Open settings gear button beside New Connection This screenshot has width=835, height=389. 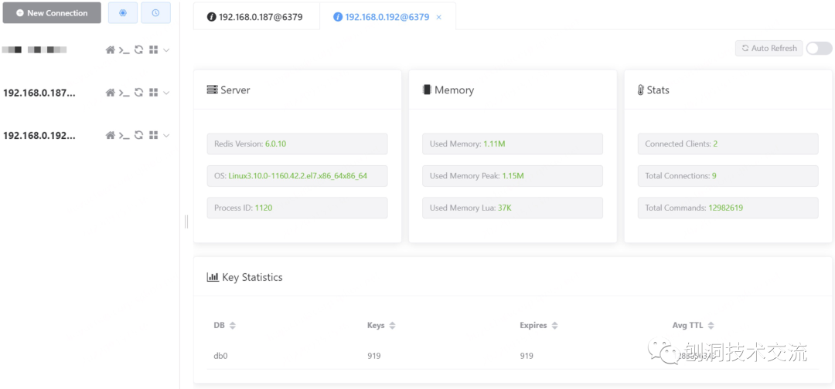(x=123, y=13)
